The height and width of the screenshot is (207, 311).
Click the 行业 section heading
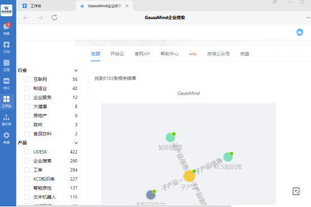(x=22, y=70)
